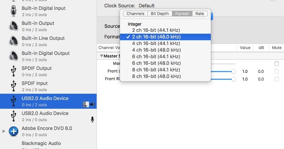Select the Built-in Digital Input microphone icon

(x=14, y=11)
